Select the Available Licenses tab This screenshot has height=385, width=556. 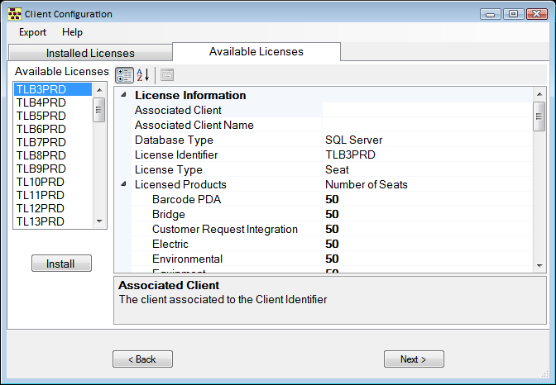256,52
